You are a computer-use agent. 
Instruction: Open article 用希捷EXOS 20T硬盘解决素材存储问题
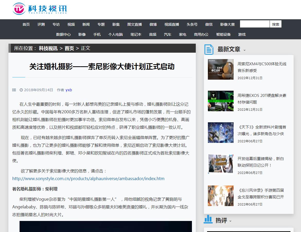262,99
